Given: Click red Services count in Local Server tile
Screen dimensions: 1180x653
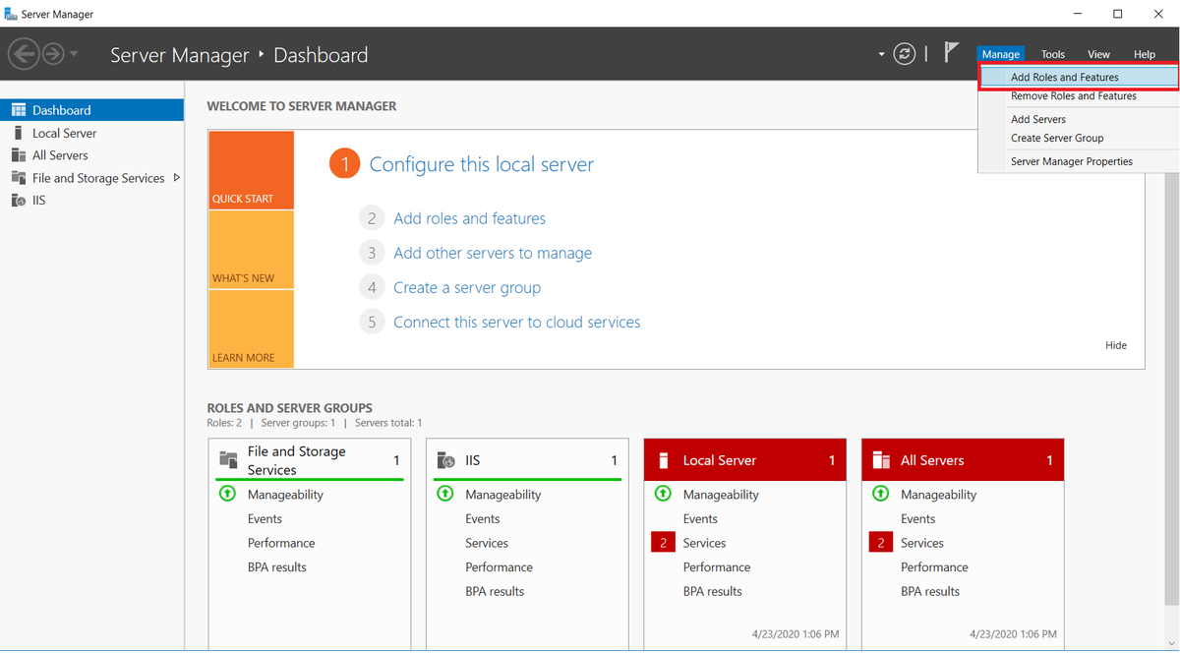Looking at the screenshot, I should pyautogui.click(x=663, y=543).
